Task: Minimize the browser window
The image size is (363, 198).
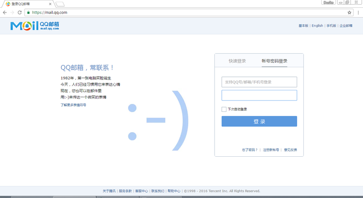Action: click(x=341, y=2)
